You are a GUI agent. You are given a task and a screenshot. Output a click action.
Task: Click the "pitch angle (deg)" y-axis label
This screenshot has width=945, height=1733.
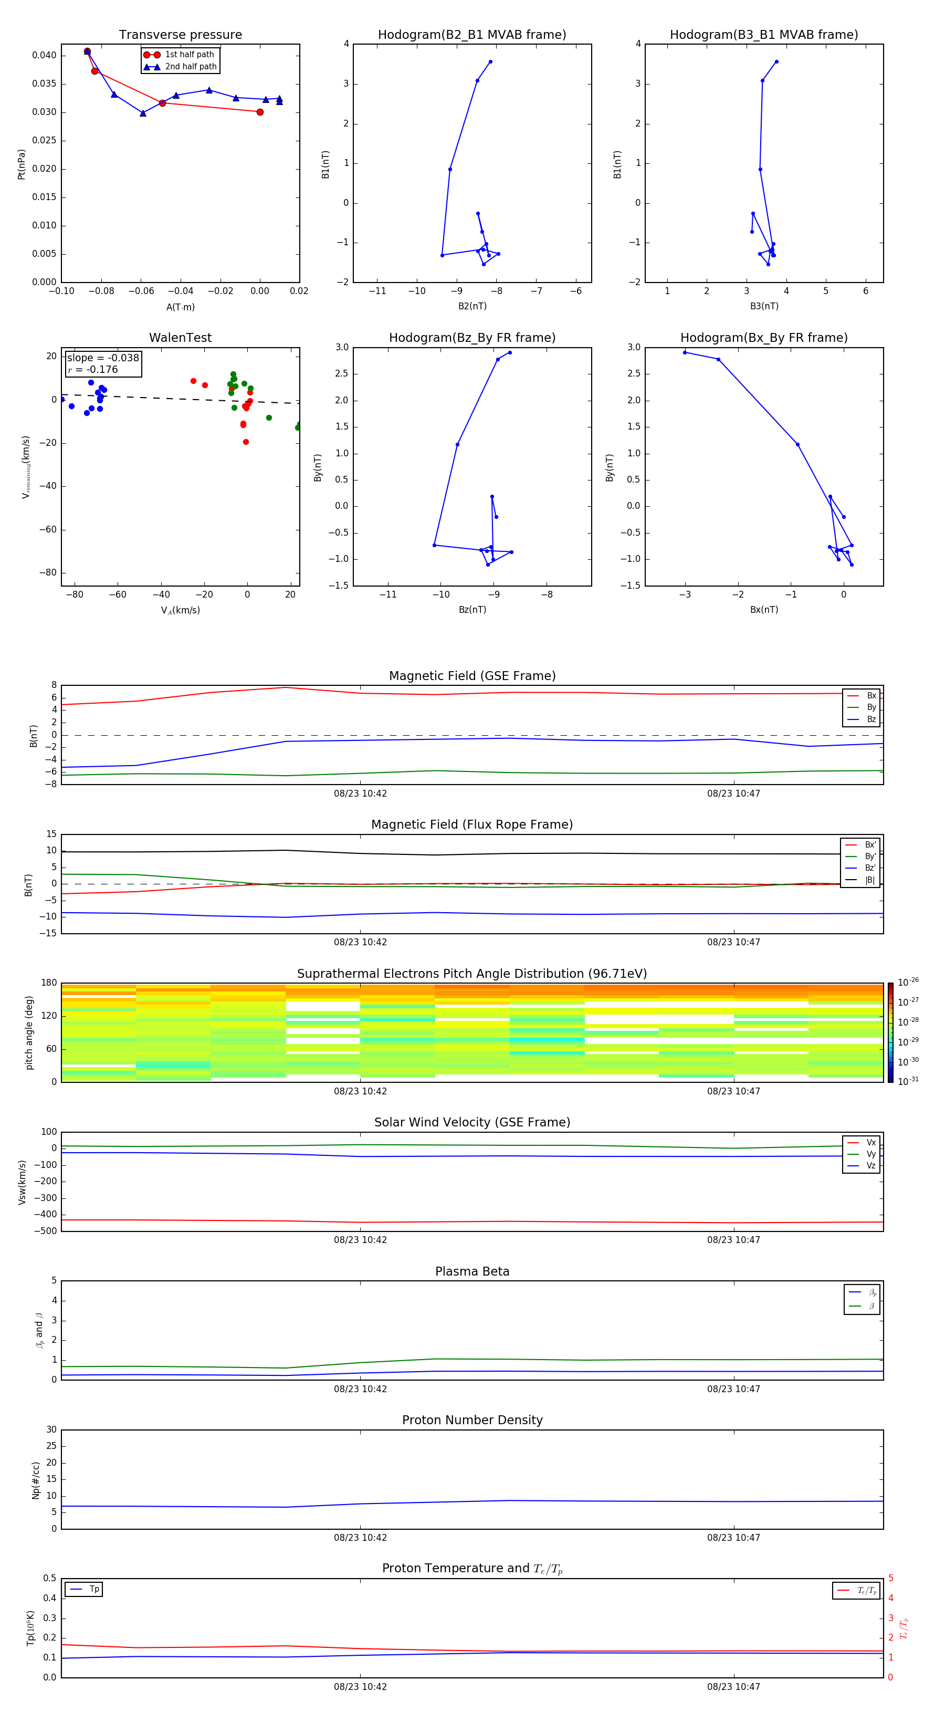[29, 1032]
